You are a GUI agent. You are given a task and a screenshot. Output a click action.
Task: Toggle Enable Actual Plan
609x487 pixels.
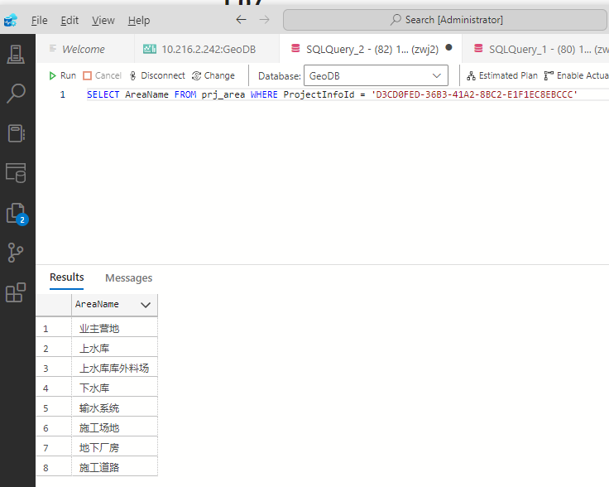(577, 75)
